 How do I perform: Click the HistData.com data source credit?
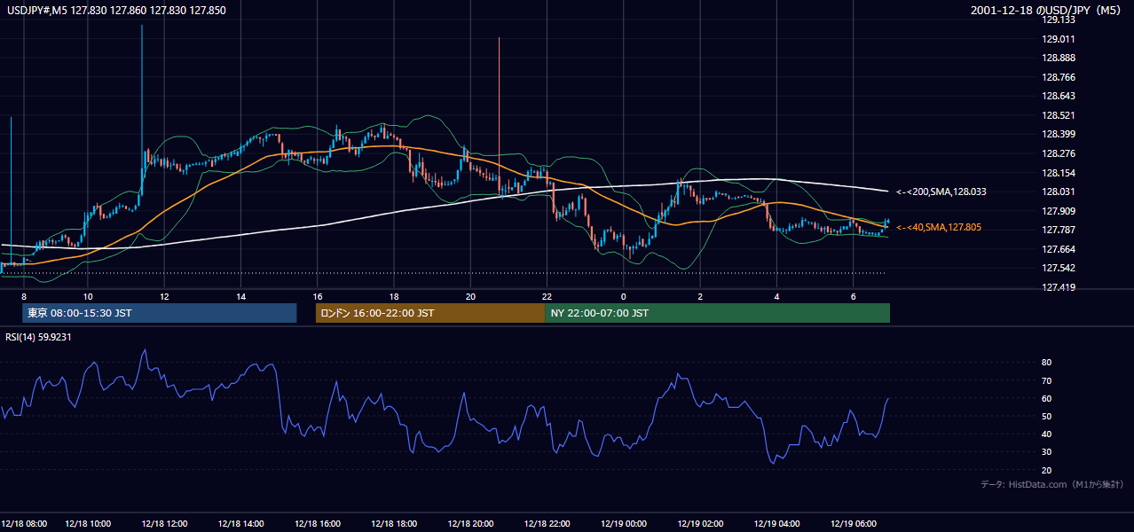[1051, 484]
